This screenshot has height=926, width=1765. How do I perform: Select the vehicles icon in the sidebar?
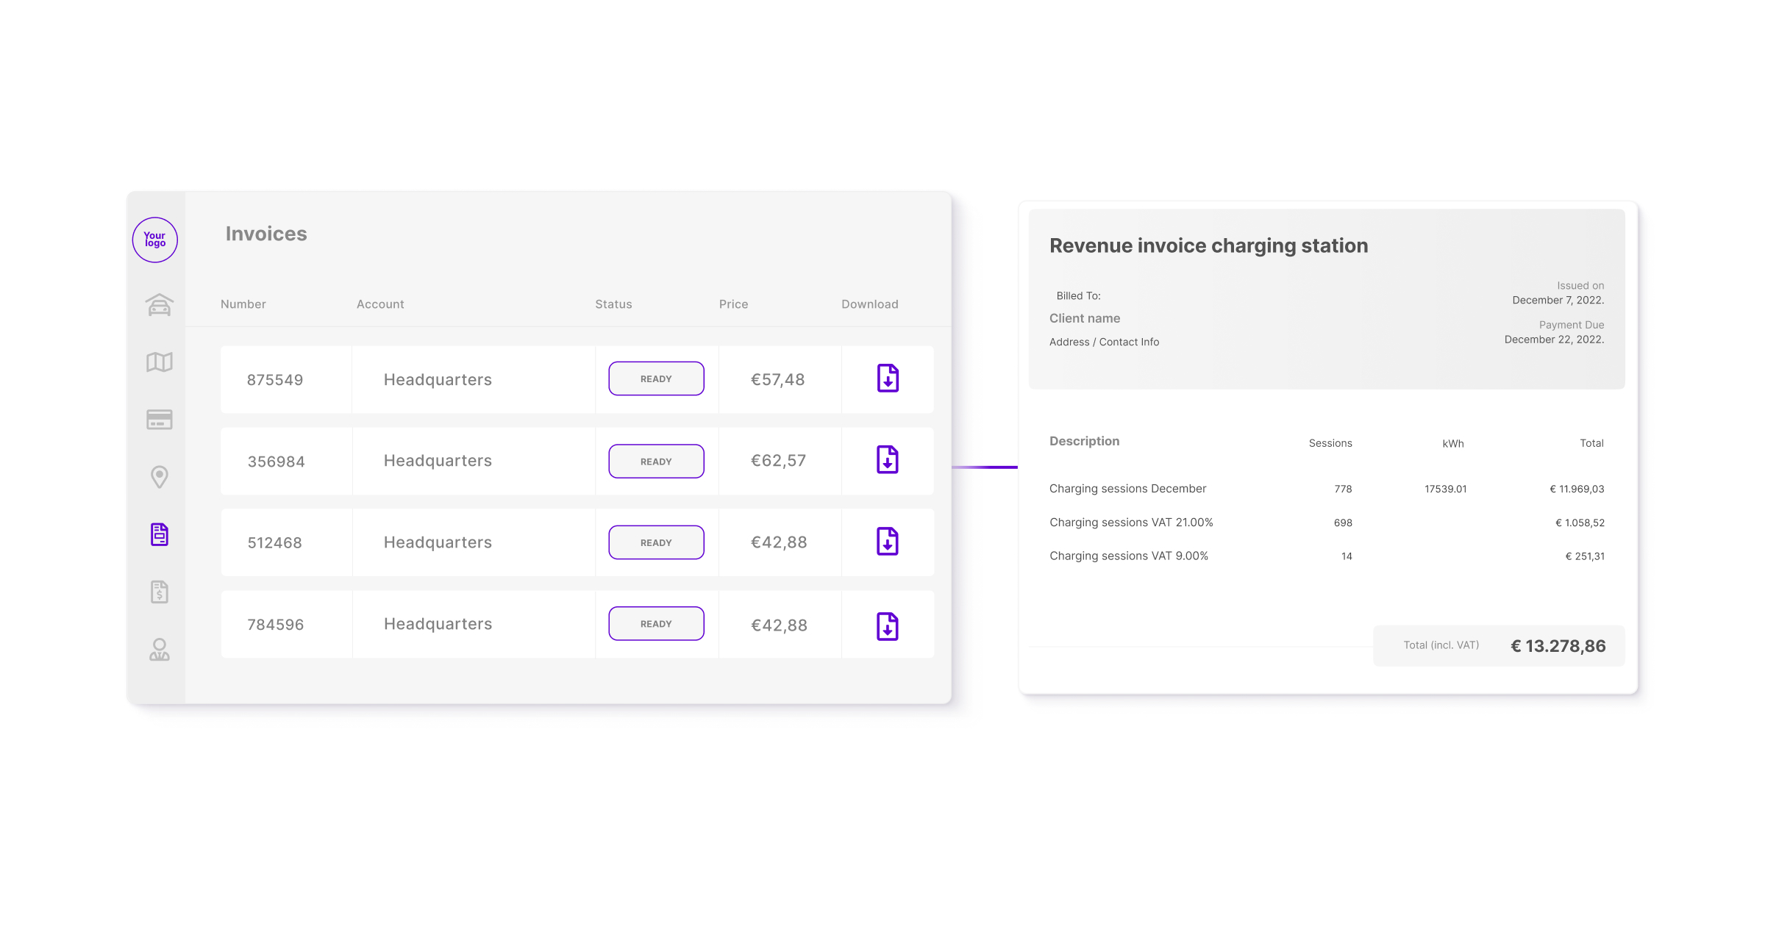click(x=158, y=304)
